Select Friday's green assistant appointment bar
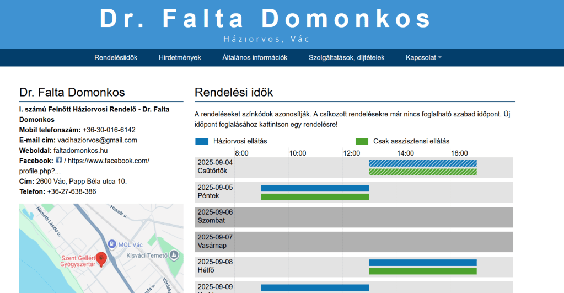 (x=314, y=196)
